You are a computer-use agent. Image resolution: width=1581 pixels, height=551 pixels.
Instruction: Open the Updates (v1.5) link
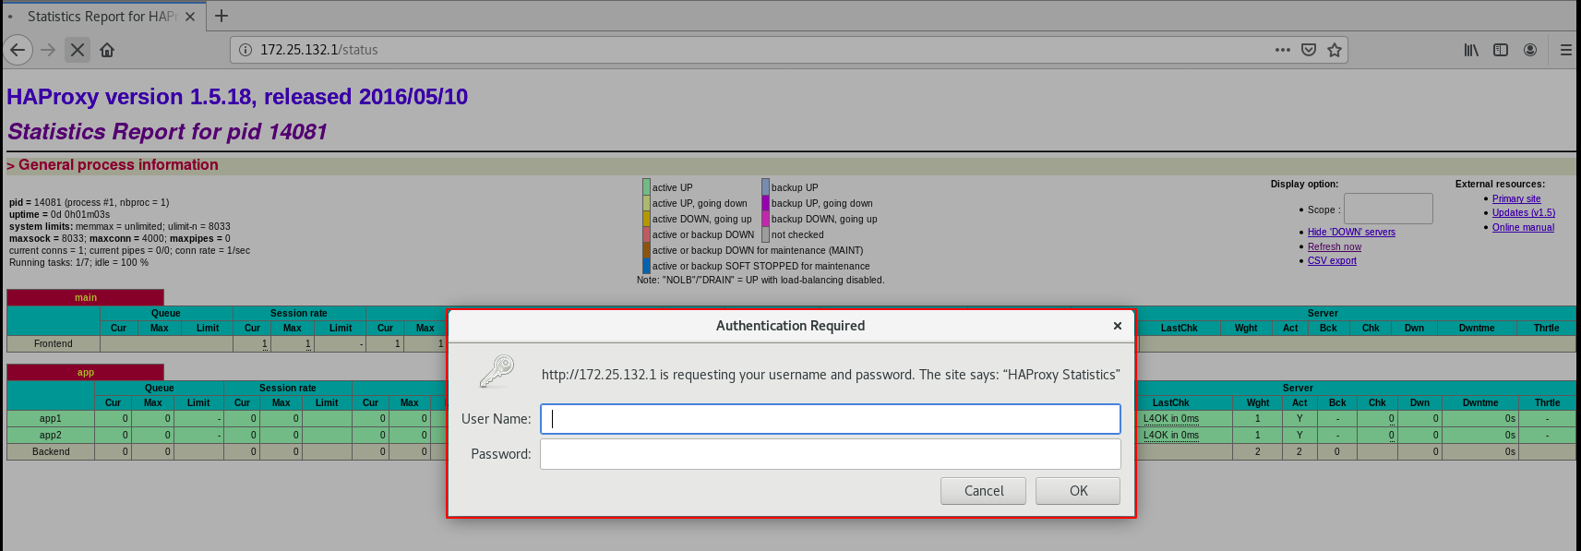tap(1524, 213)
